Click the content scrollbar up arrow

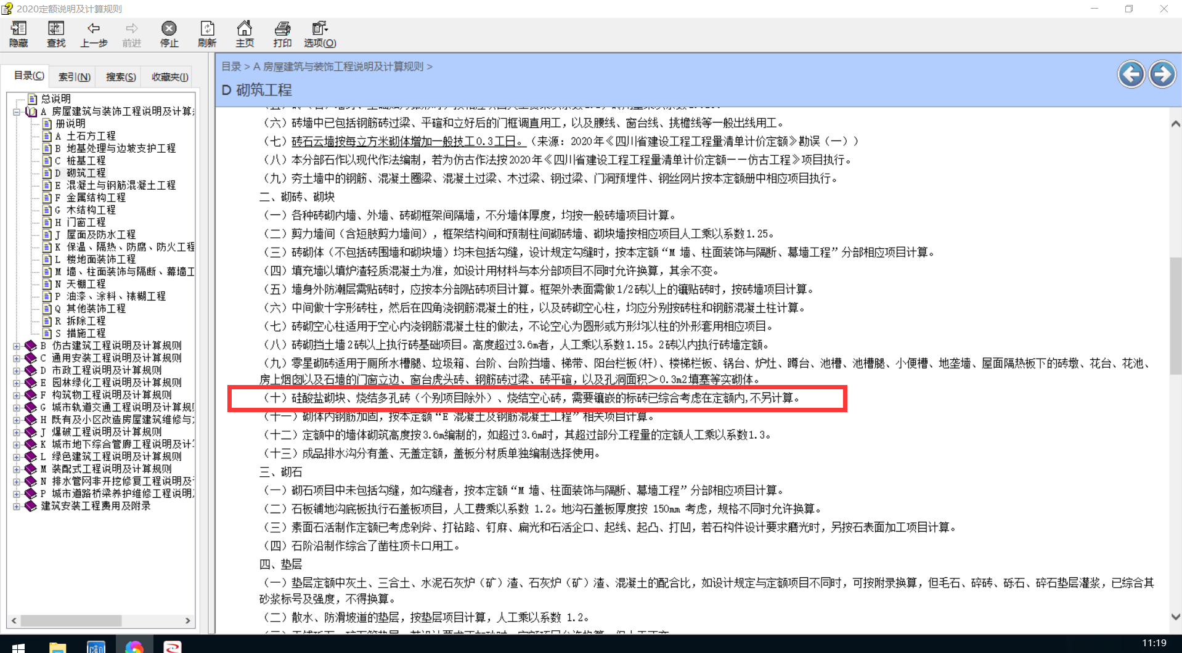point(1175,124)
